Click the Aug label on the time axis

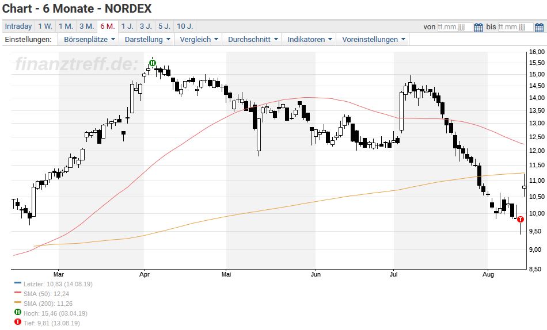tap(488, 275)
